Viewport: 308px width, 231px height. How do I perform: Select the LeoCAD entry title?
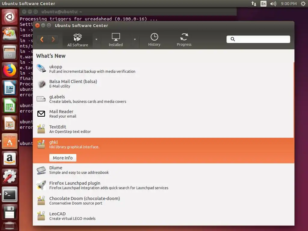point(57,214)
